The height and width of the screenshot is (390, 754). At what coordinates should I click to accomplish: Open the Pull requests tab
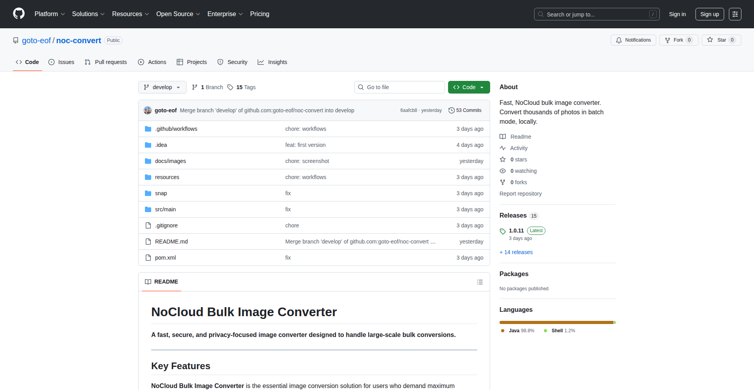(106, 62)
